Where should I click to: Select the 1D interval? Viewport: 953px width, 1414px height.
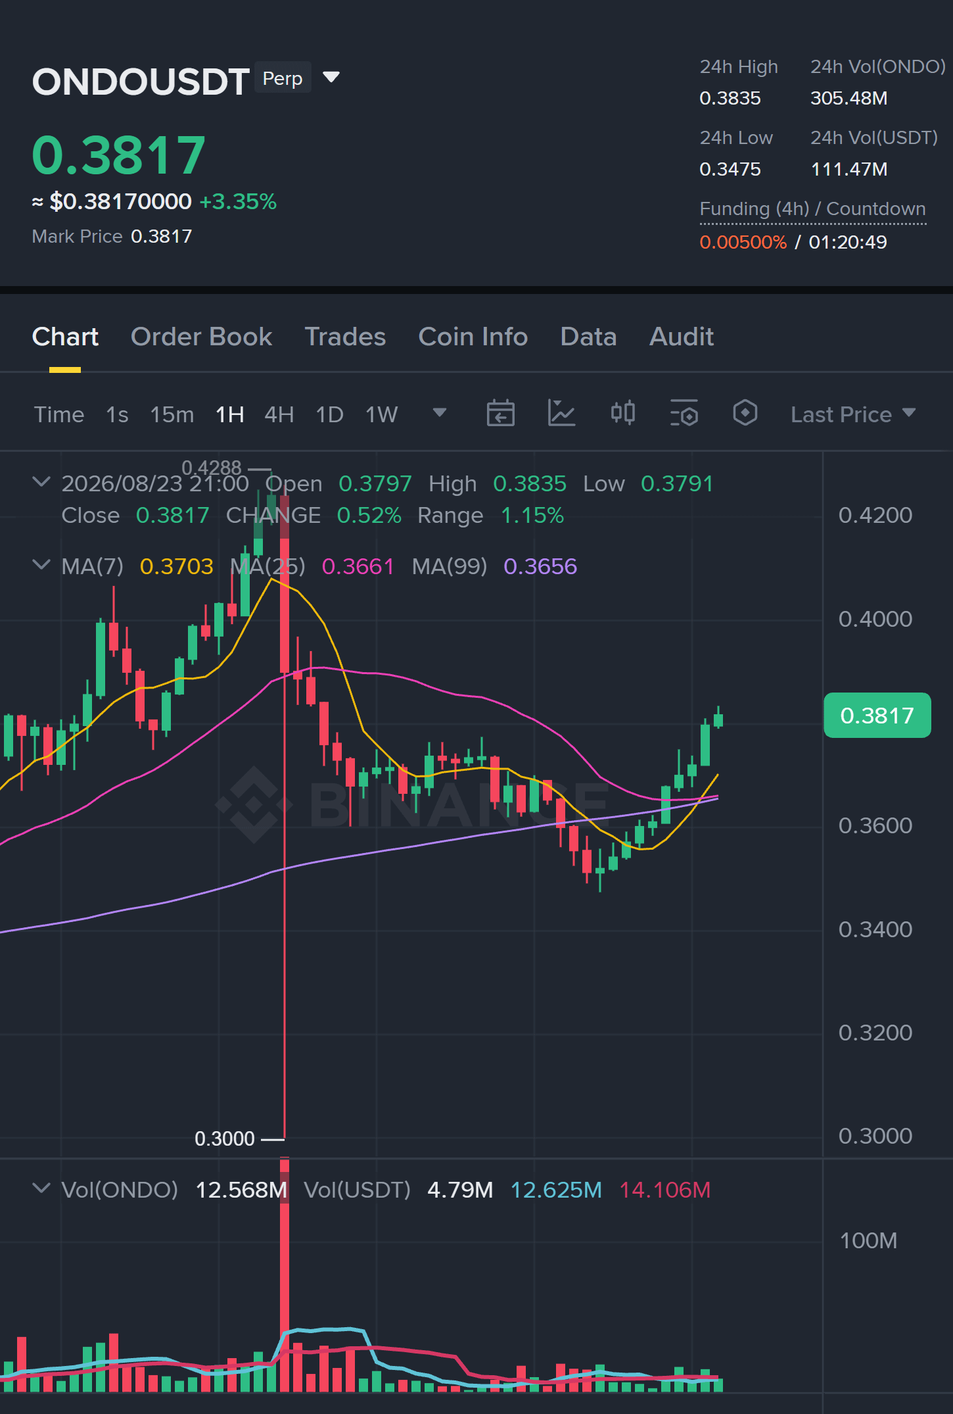pyautogui.click(x=330, y=414)
